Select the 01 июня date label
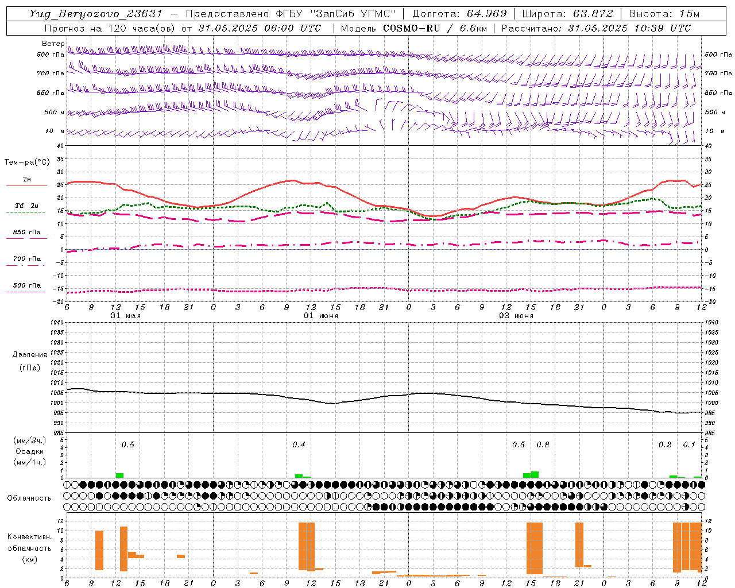This screenshot has width=735, height=588. point(321,316)
